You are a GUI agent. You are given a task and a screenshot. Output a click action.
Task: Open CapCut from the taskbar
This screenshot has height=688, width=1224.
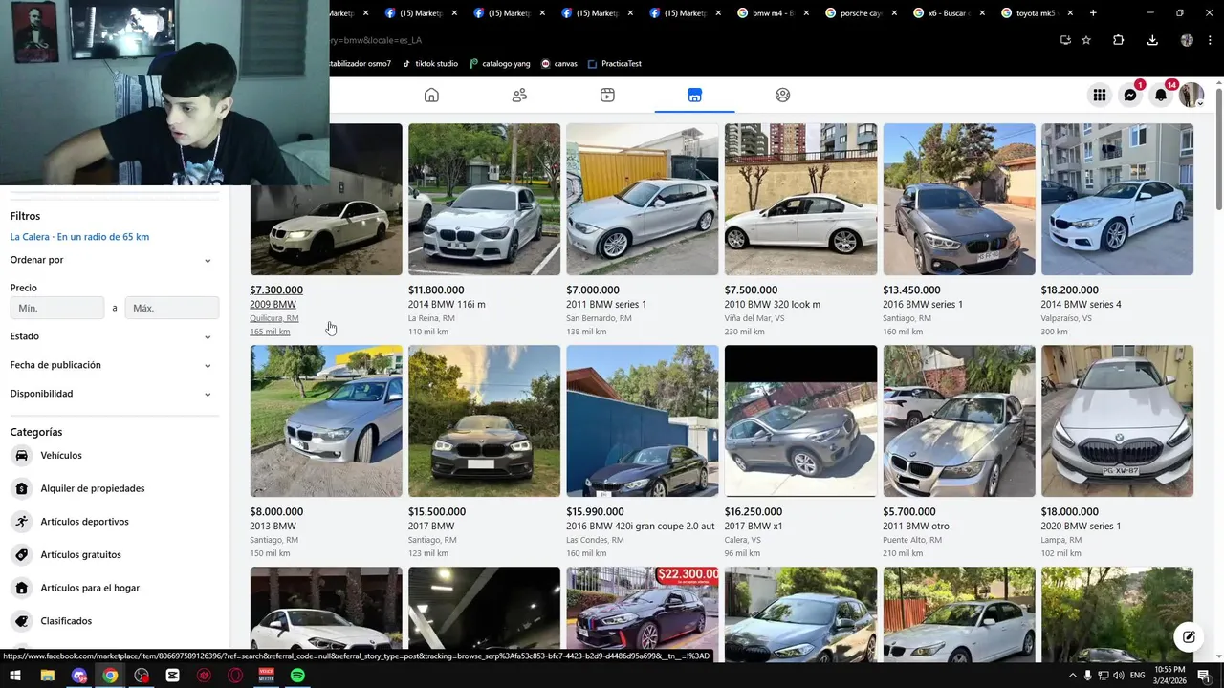pyautogui.click(x=172, y=676)
